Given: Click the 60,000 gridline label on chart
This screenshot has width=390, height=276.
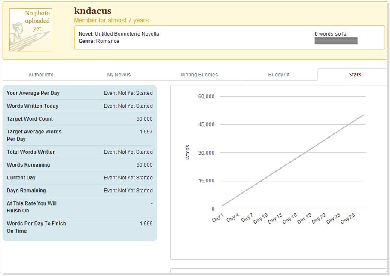Looking at the screenshot, I should click(206, 97).
